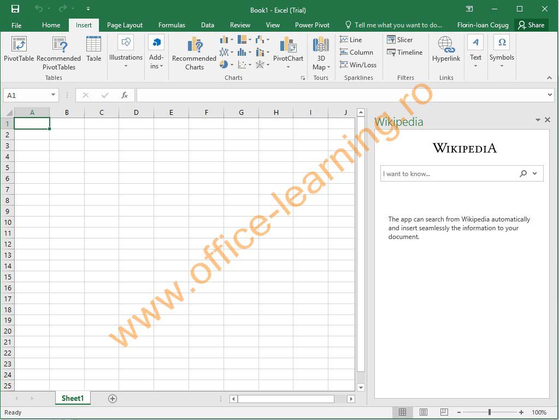The height and width of the screenshot is (420, 559).
Task: Open the Wikipedia search box dropdown arrow
Action: (x=535, y=173)
